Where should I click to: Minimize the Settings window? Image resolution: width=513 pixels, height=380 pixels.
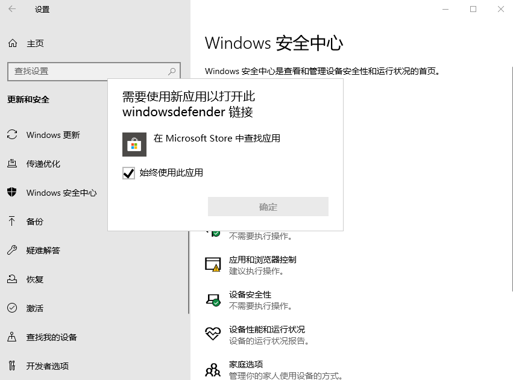tap(445, 9)
